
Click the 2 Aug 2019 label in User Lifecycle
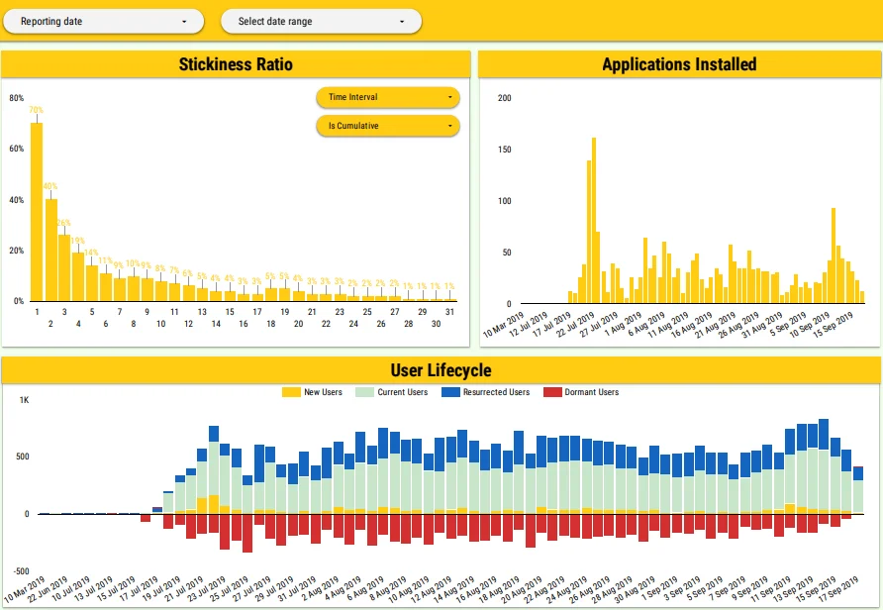coord(321,589)
